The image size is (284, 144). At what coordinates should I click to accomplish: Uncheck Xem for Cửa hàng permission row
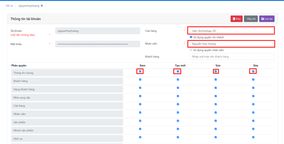[140, 104]
